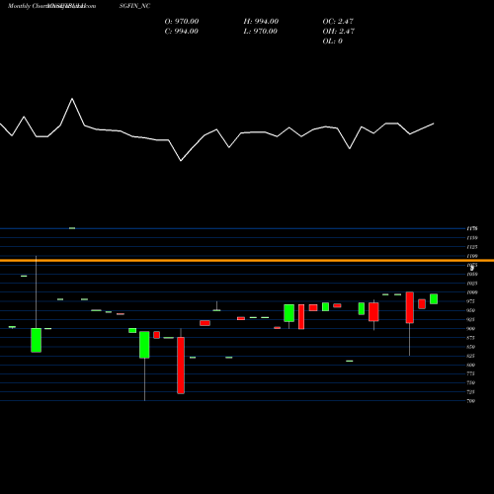Click the 825 price axis label
The width and height of the screenshot is (494, 494).
pos(471,356)
